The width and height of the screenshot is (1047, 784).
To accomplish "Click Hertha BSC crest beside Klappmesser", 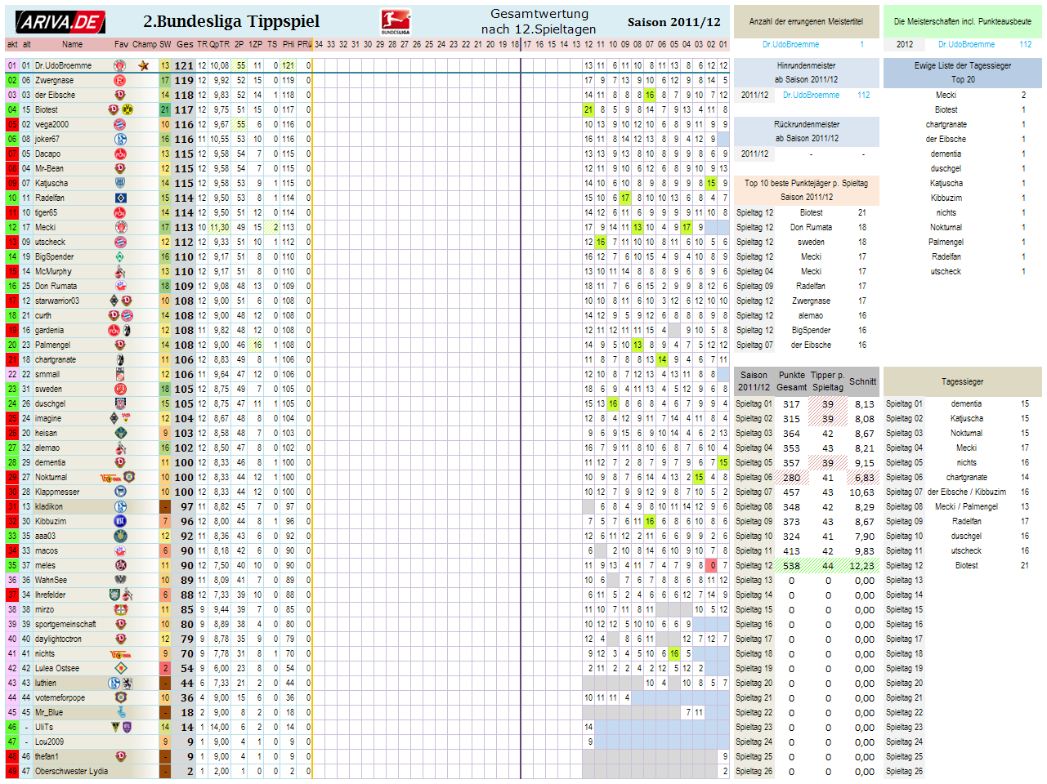I will tap(120, 492).
